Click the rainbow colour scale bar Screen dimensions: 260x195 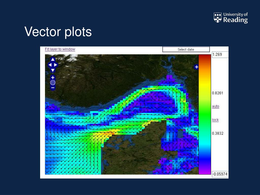[x=205, y=115]
